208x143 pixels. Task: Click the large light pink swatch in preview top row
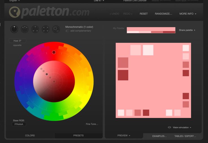pyautogui.click(x=136, y=50)
